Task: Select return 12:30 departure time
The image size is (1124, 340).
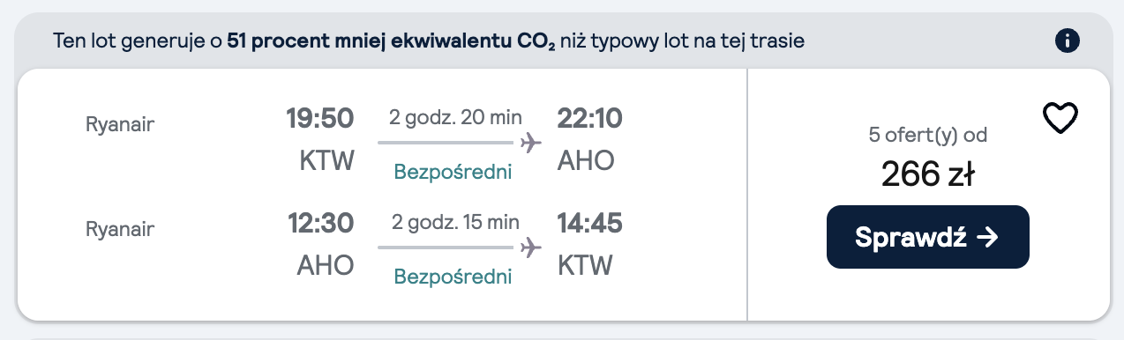Action: pyautogui.click(x=320, y=224)
